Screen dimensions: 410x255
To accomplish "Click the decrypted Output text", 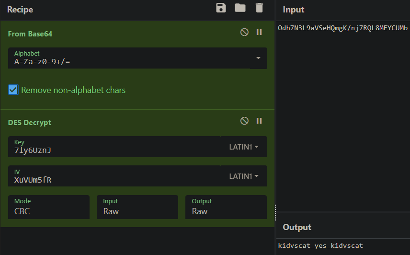I will (x=320, y=246).
